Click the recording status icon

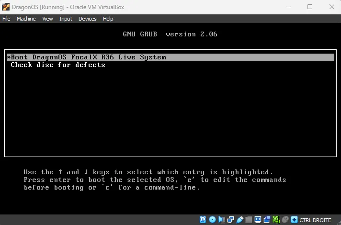[x=267, y=220]
